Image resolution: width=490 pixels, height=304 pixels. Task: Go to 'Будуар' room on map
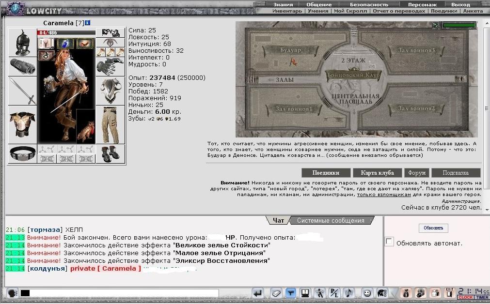coord(290,50)
